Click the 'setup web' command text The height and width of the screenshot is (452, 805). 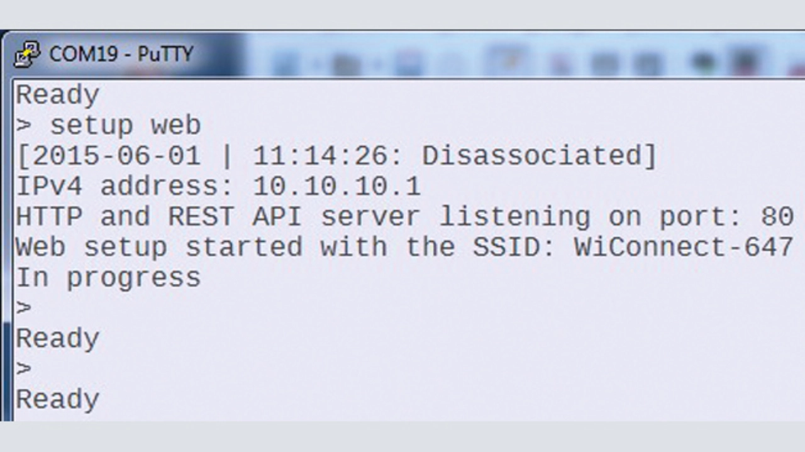pyautogui.click(x=125, y=126)
